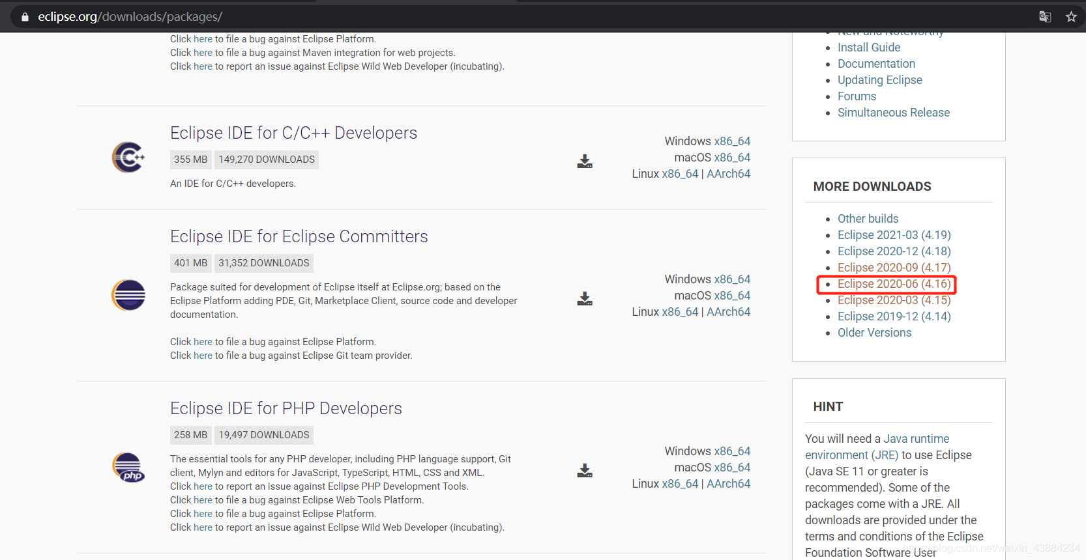Image resolution: width=1086 pixels, height=560 pixels.
Task: Click the Eclipse Committers package logo
Action: coord(128,295)
